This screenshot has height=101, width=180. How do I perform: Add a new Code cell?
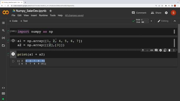(x=13, y=21)
